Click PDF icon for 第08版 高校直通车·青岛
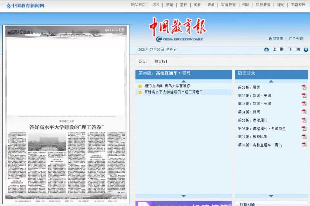310x206 pixels. click(x=304, y=145)
